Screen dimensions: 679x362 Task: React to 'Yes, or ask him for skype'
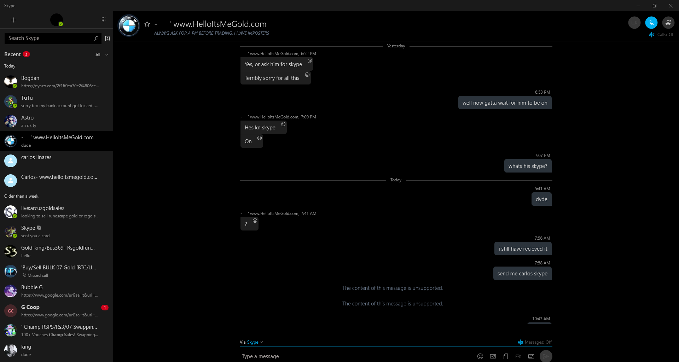pos(310,61)
